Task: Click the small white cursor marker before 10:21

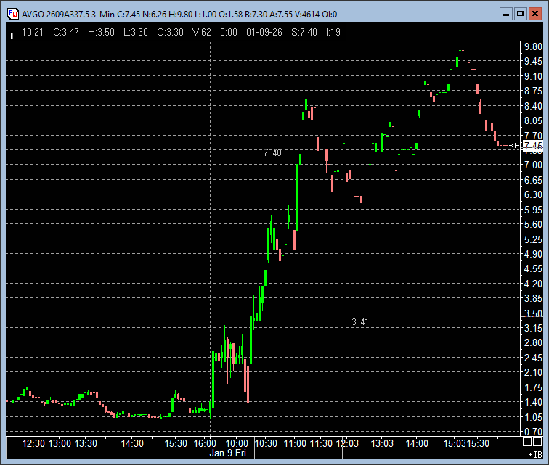Action: coord(12,33)
